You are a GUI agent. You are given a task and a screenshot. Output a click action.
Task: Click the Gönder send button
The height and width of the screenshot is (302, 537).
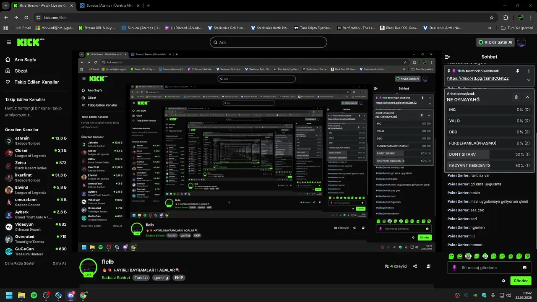point(521,281)
